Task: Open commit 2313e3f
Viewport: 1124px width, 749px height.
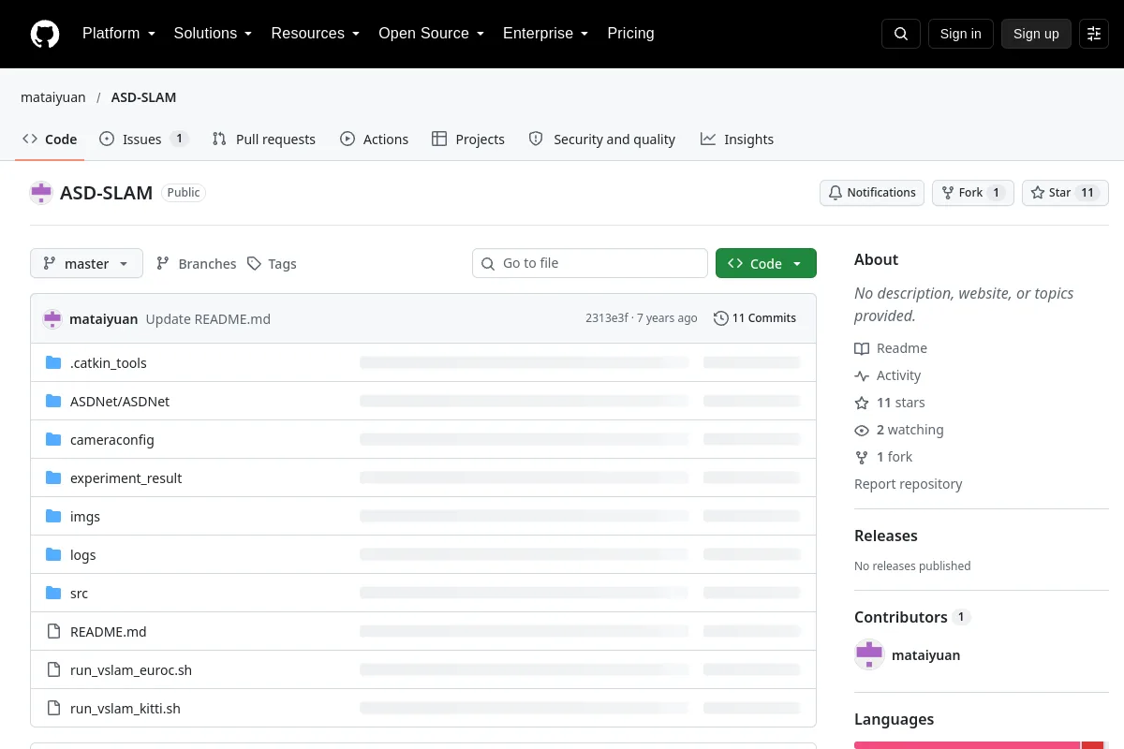Action: [607, 318]
